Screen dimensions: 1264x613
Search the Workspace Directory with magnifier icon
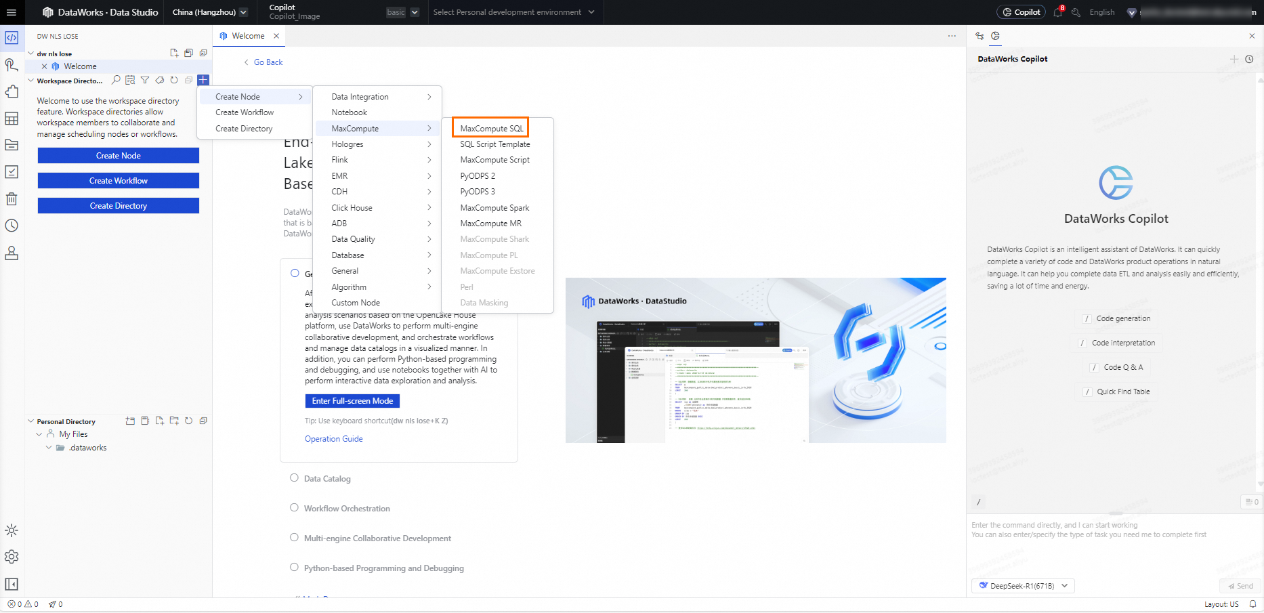[116, 80]
